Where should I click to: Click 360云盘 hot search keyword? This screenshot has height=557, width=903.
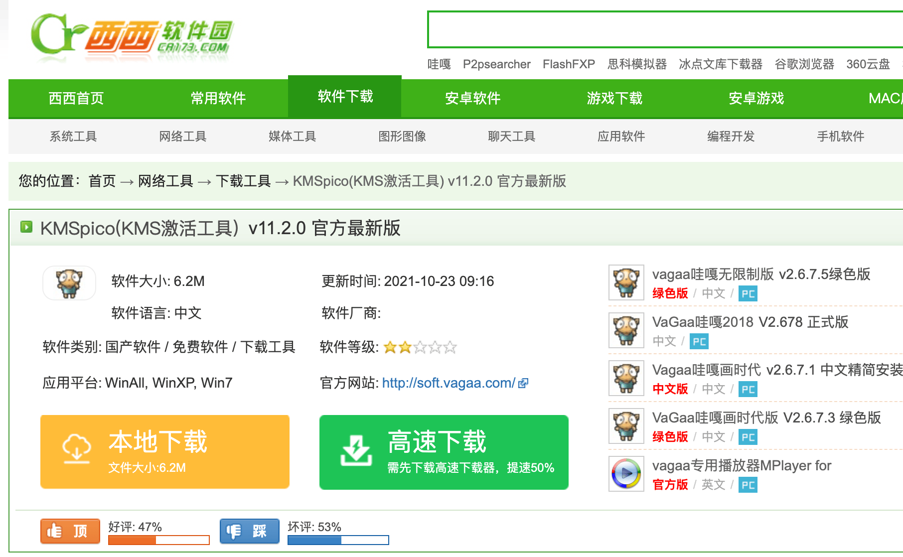(868, 64)
